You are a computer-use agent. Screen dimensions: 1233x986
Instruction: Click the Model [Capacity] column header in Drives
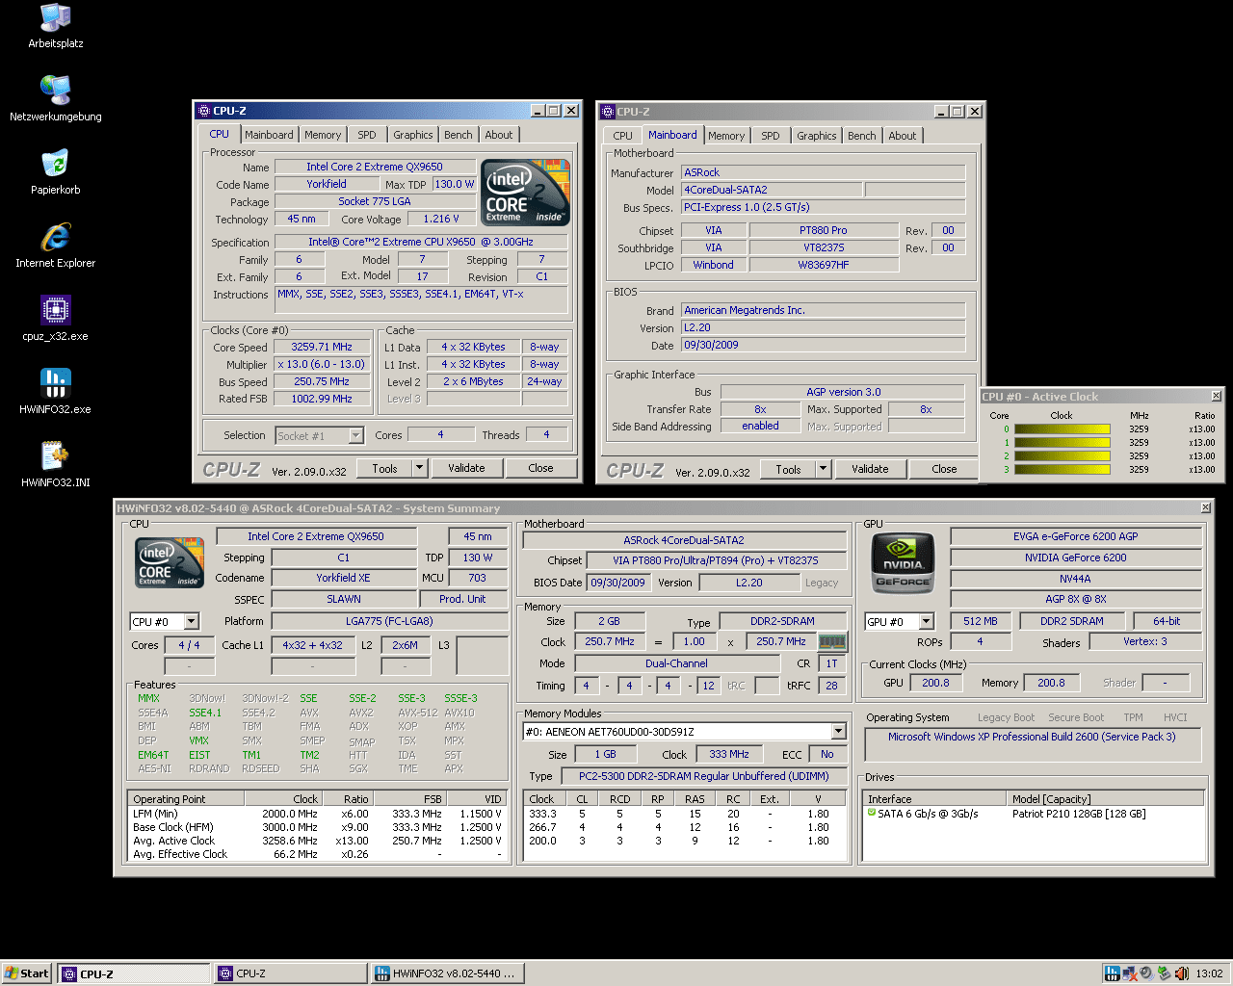1105,799
